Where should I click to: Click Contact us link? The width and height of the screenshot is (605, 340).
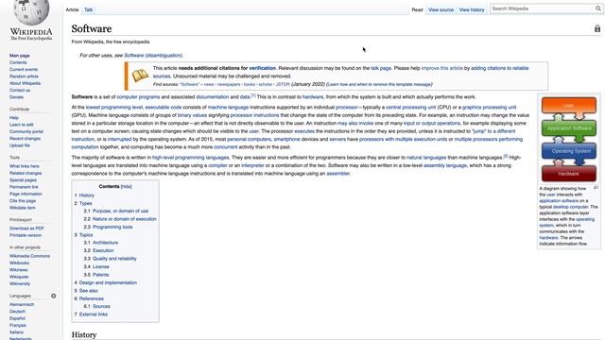[20, 91]
